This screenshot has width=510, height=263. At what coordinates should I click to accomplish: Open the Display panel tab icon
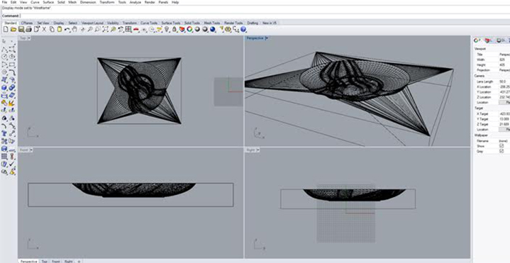500,40
